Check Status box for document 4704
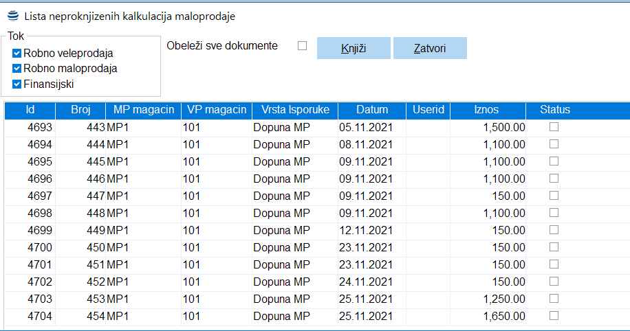 pyautogui.click(x=554, y=316)
